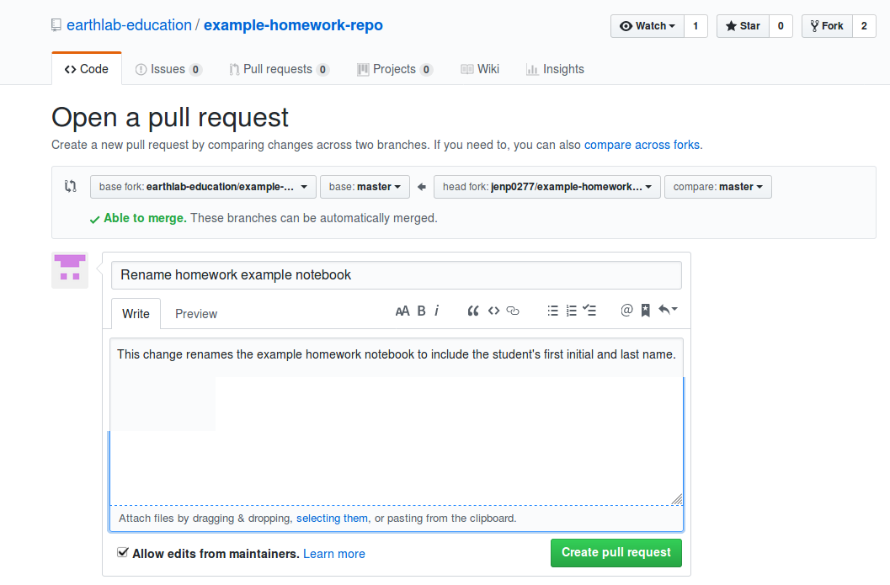Open the Projects tab
This screenshot has height=585, width=890.
[x=395, y=69]
